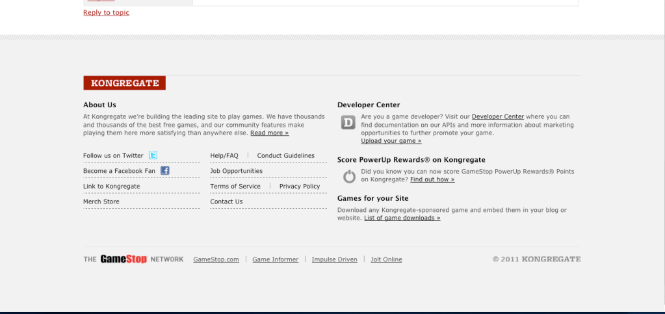Click the red Kongregate footer logo
The image size is (665, 314).
click(x=125, y=83)
